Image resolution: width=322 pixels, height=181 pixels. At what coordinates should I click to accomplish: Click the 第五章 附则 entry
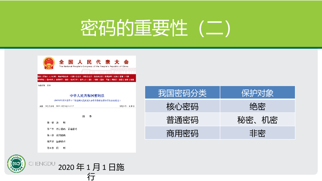[56, 148]
